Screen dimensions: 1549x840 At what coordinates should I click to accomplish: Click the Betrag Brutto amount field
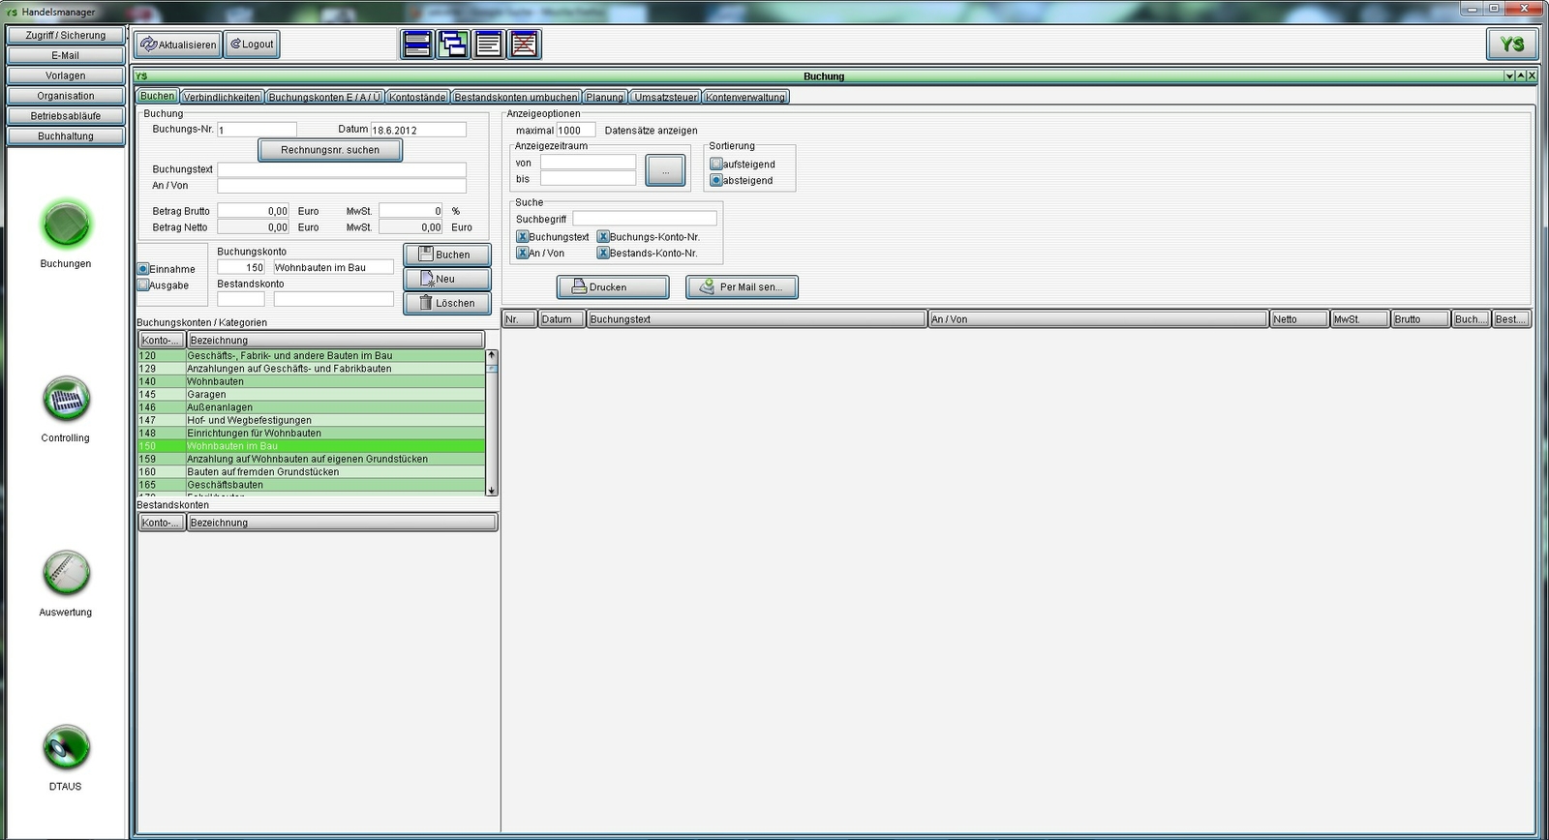coord(253,211)
